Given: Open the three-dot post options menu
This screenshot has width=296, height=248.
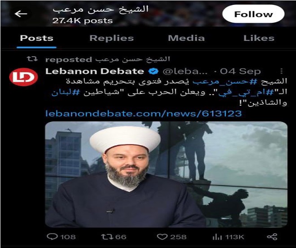Looking at the screenshot, I should tap(282, 71).
